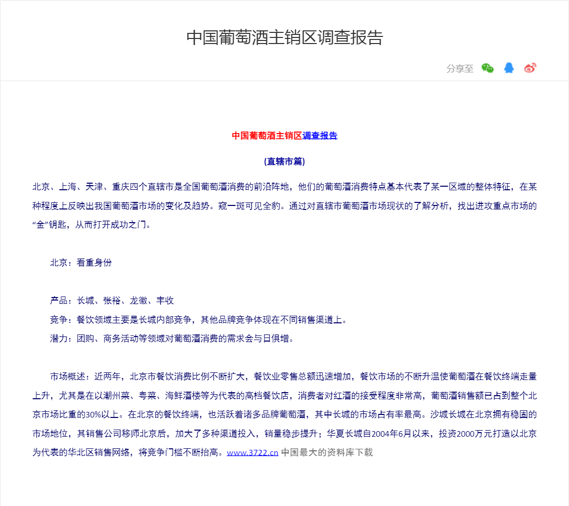The image size is (569, 506).
Task: Click the text 华夏长城自2004年6月以来
Action: tap(378, 434)
